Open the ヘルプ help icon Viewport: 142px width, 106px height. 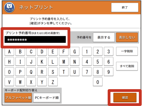point(9,7)
